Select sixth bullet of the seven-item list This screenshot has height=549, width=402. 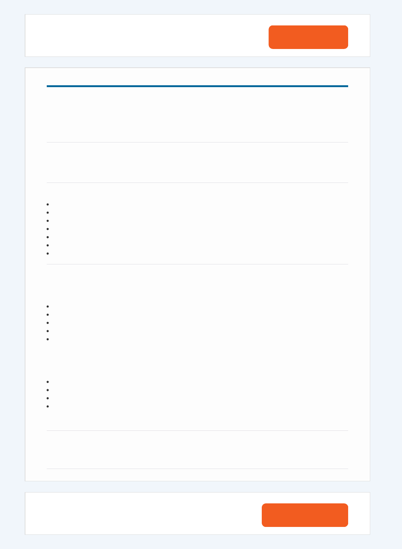pyautogui.click(x=48, y=245)
